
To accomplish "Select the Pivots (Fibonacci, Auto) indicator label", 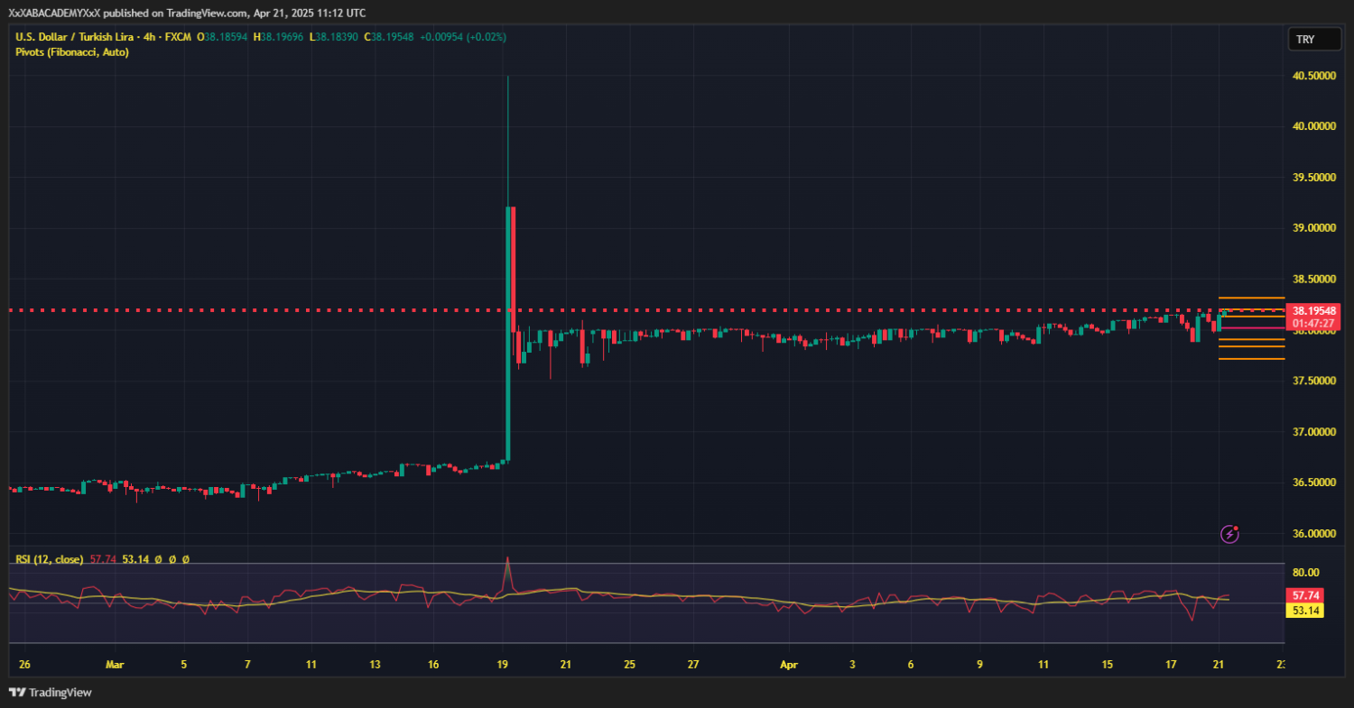I will pyautogui.click(x=72, y=52).
